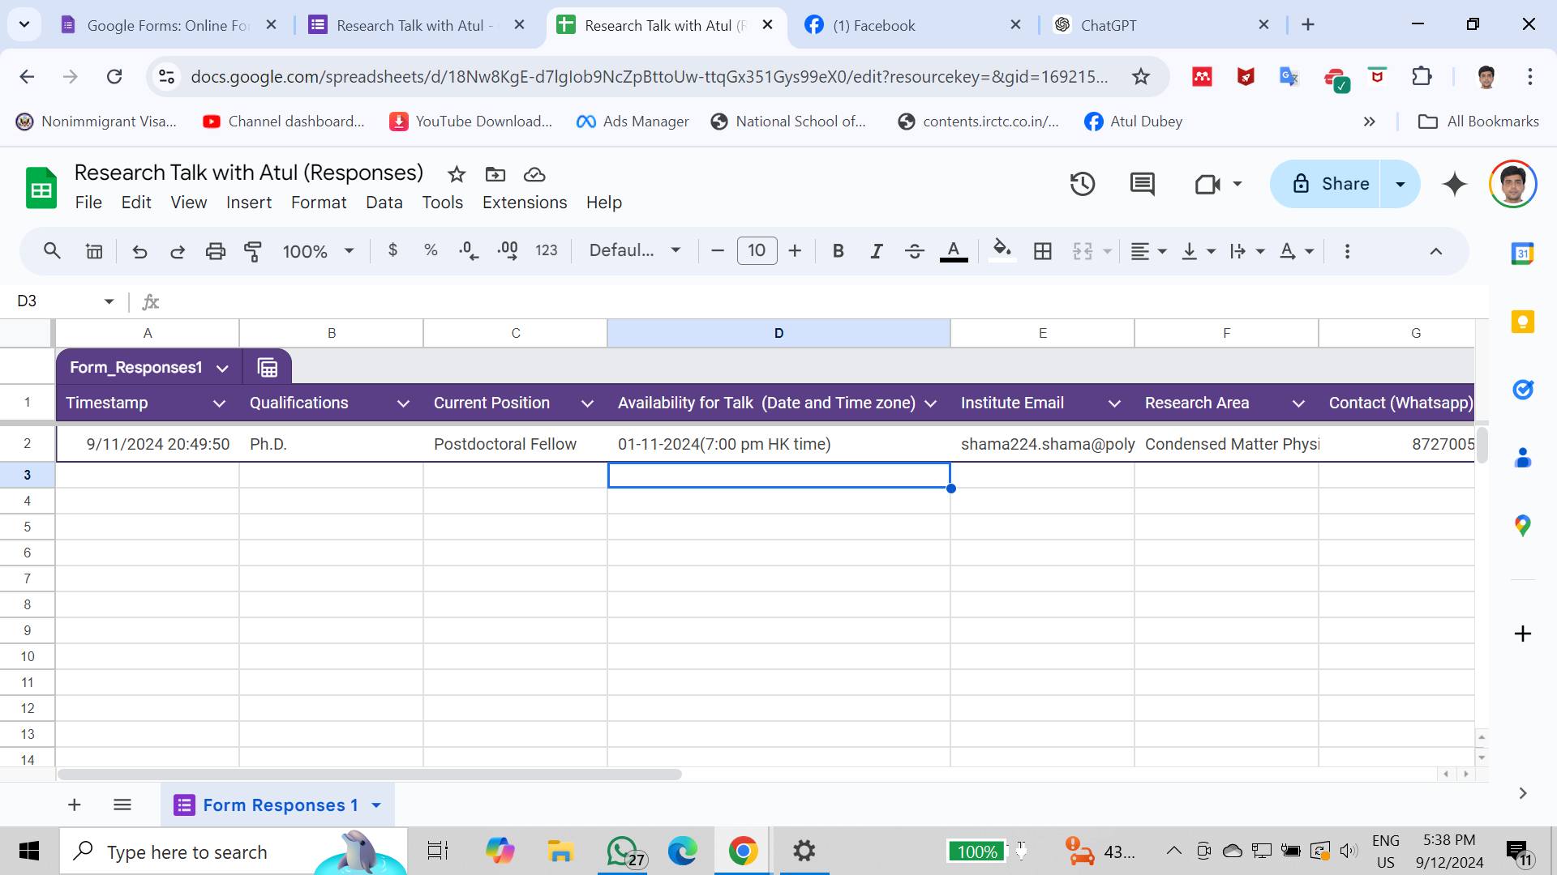
Task: Open Share options dropdown arrow
Action: click(x=1400, y=184)
